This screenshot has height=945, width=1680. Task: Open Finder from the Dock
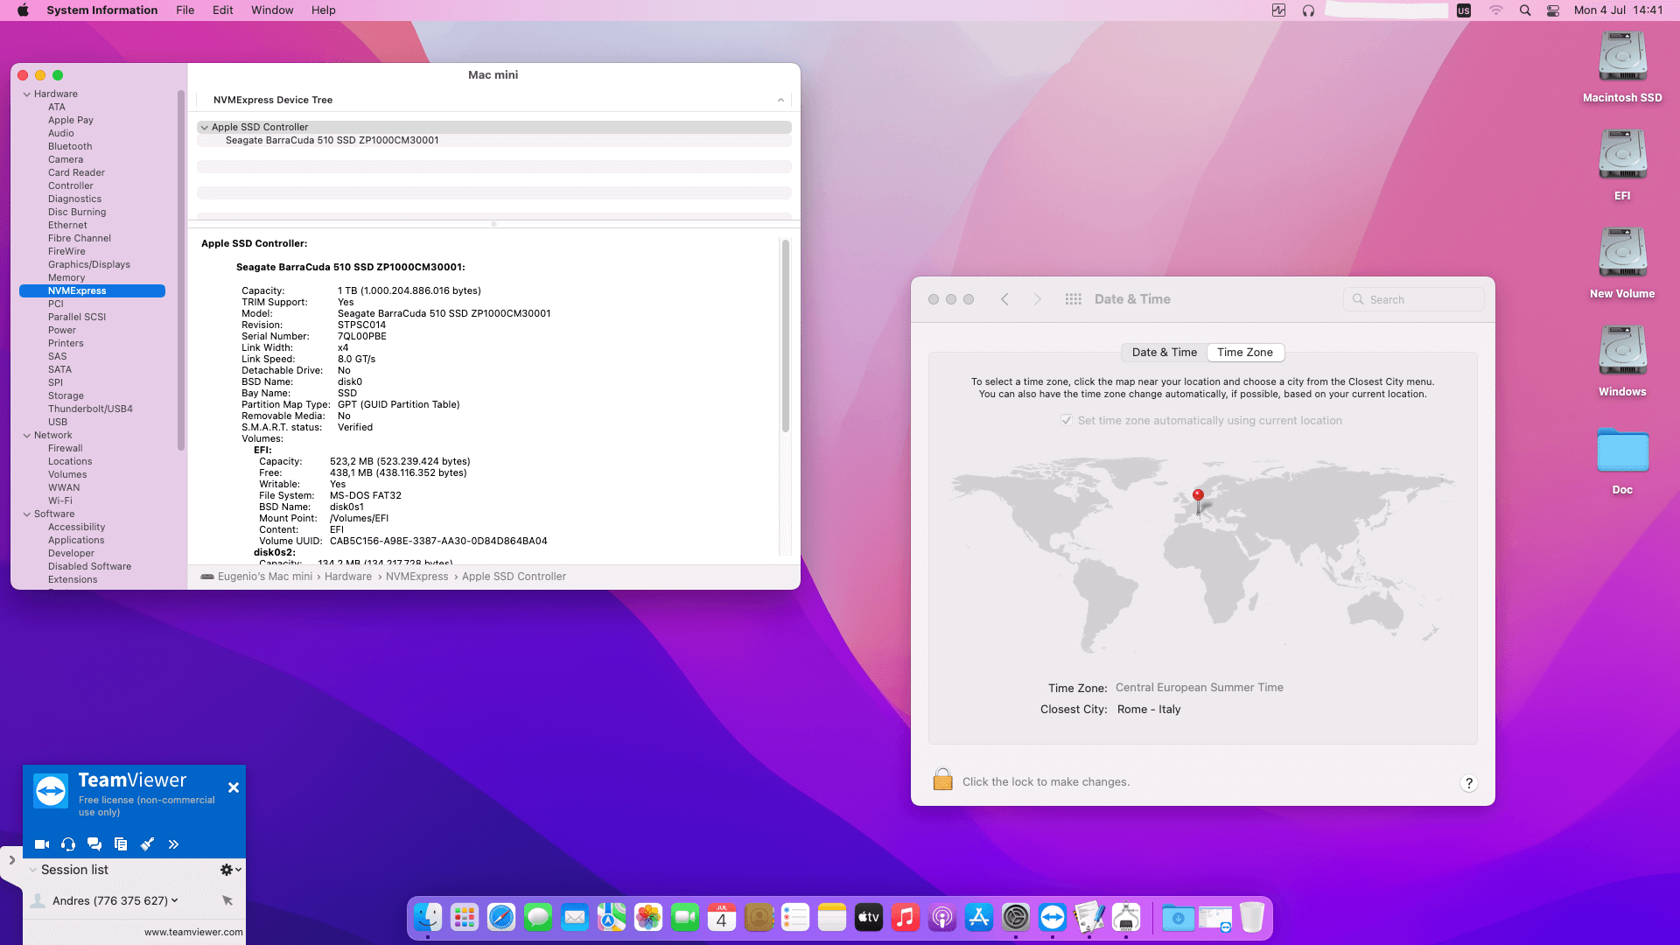428,917
